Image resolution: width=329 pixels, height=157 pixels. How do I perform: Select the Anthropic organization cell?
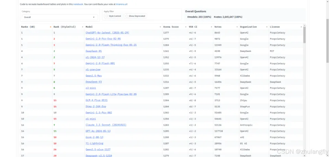(246, 125)
